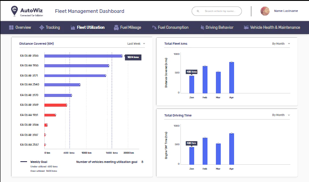Click the Overview grid icon
Image resolution: width=309 pixels, height=182 pixels.
coord(11,27)
